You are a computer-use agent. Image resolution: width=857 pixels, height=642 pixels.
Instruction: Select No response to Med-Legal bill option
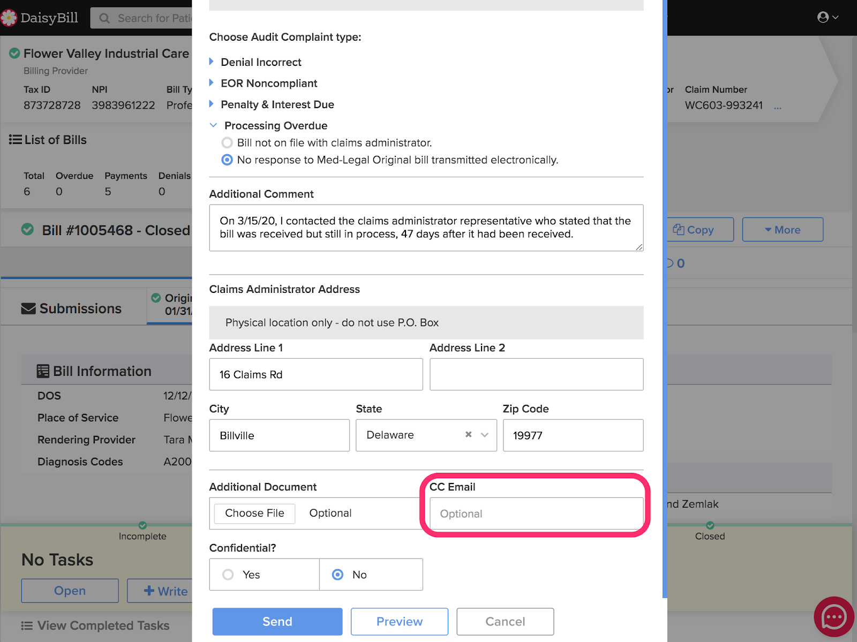point(227,160)
